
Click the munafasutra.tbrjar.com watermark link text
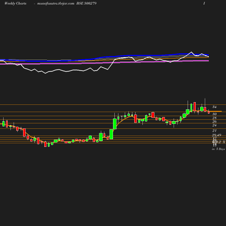(56, 3)
